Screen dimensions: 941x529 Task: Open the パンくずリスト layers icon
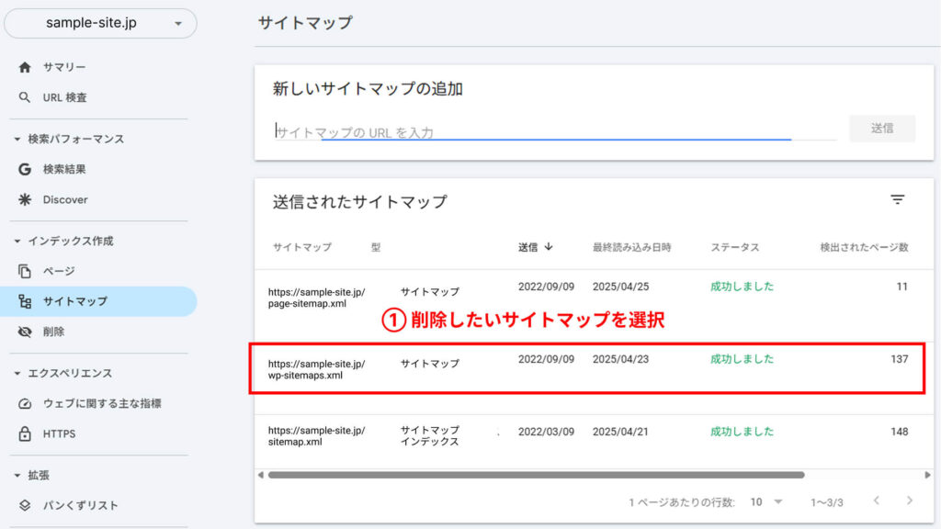(25, 506)
